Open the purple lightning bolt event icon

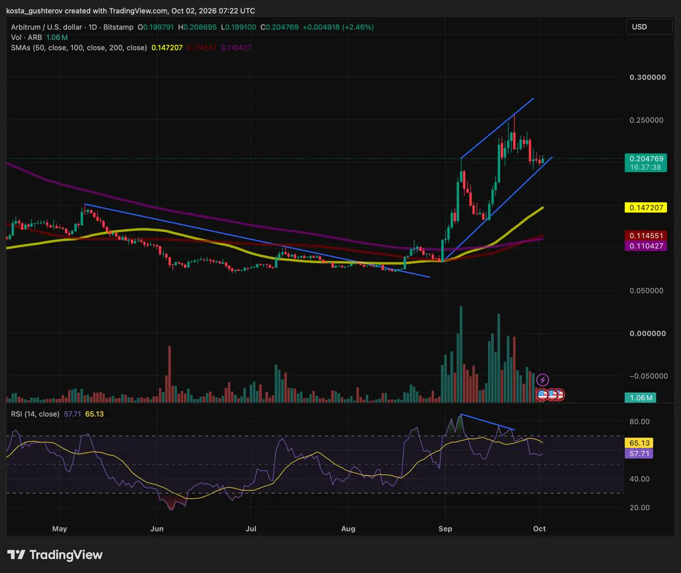[x=542, y=380]
